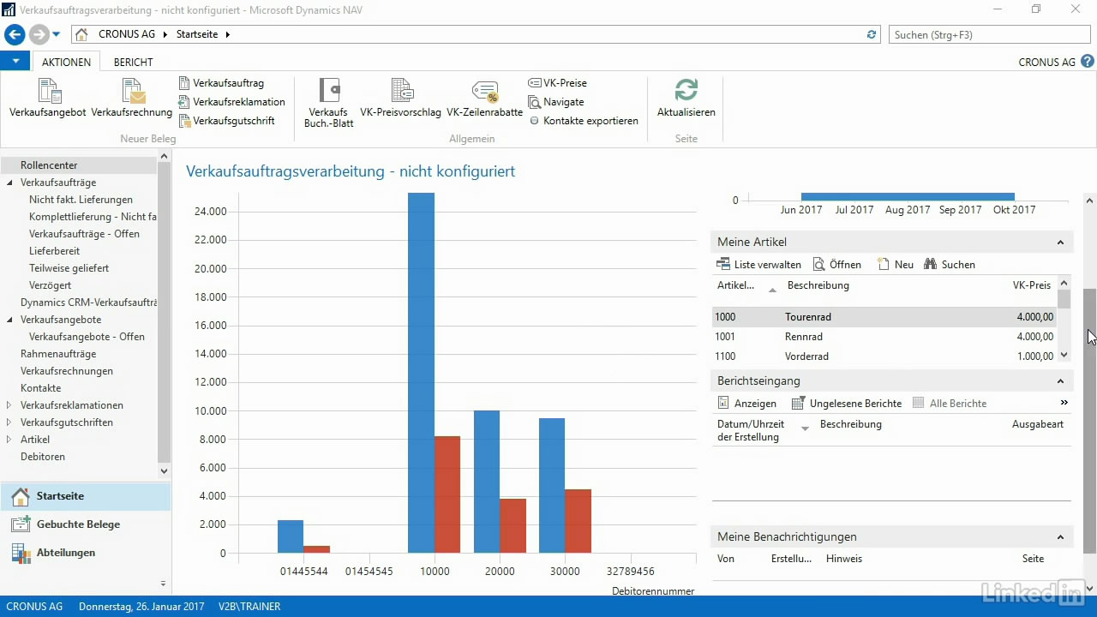1097x617 pixels.
Task: Click Ungelesene Berichte
Action: [x=847, y=404]
